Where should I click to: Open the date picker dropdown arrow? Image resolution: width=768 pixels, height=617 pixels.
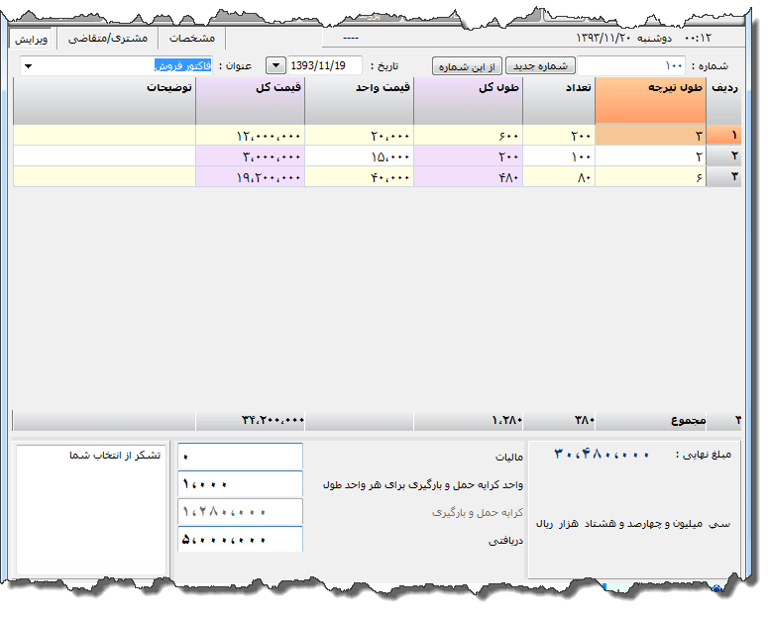[274, 65]
